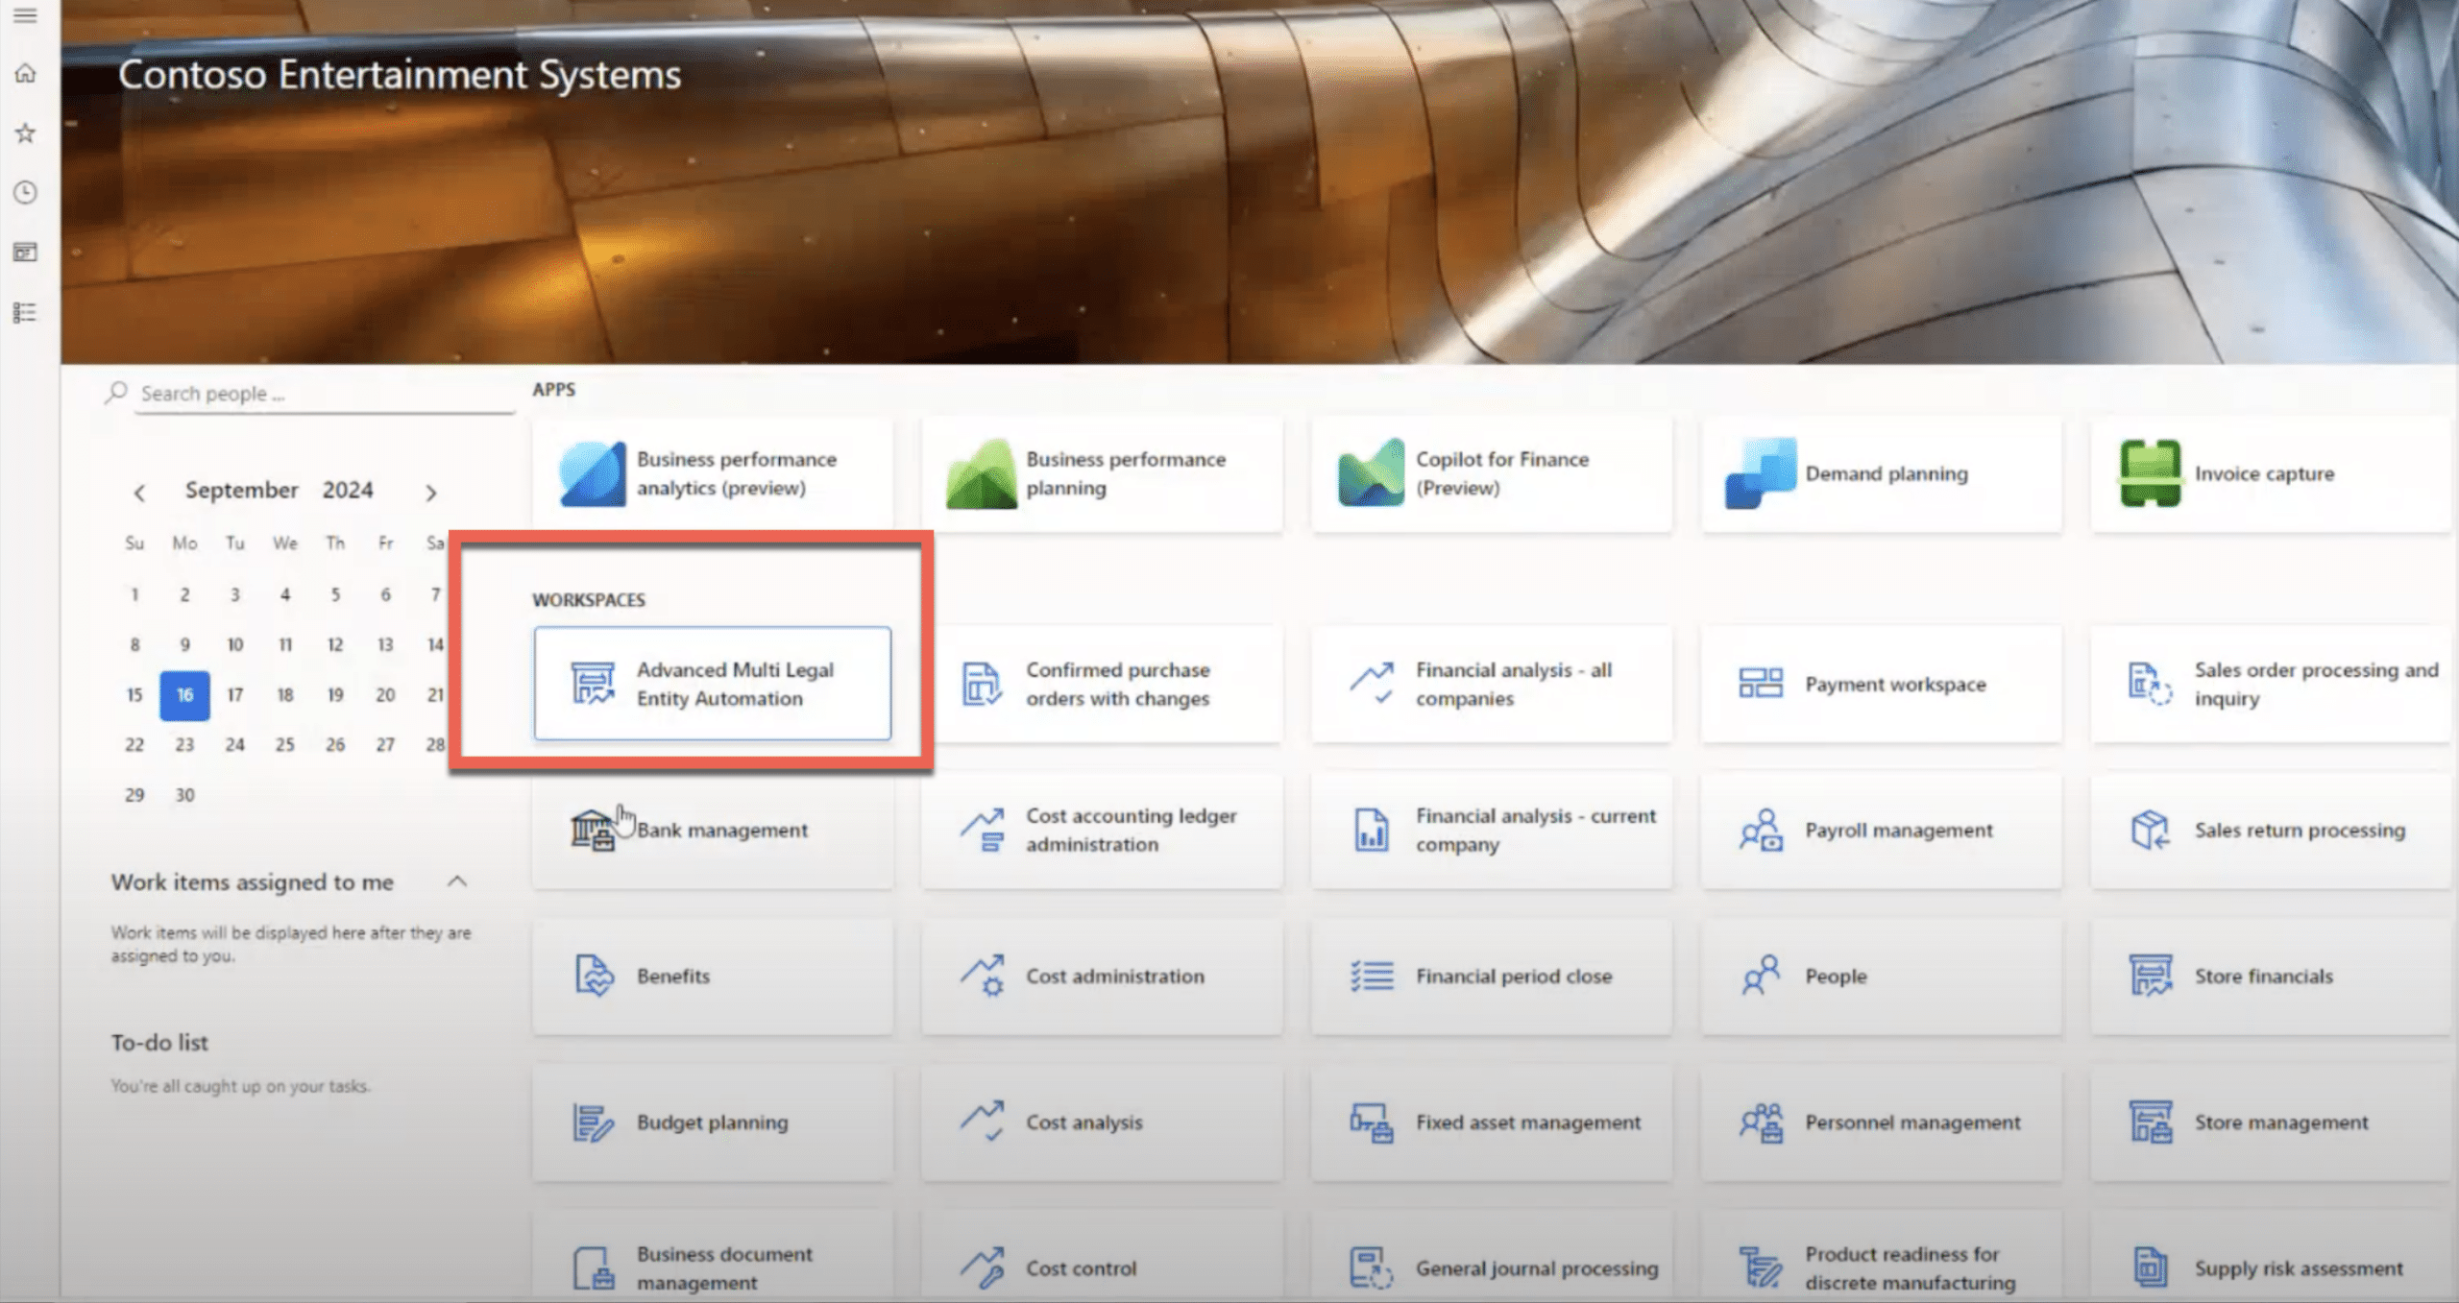2459x1303 pixels.
Task: Open Business performance planning app
Action: (x=1102, y=473)
